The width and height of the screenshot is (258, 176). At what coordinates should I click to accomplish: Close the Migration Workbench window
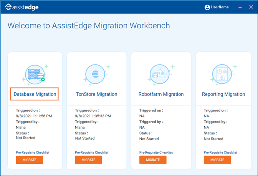[251, 7]
